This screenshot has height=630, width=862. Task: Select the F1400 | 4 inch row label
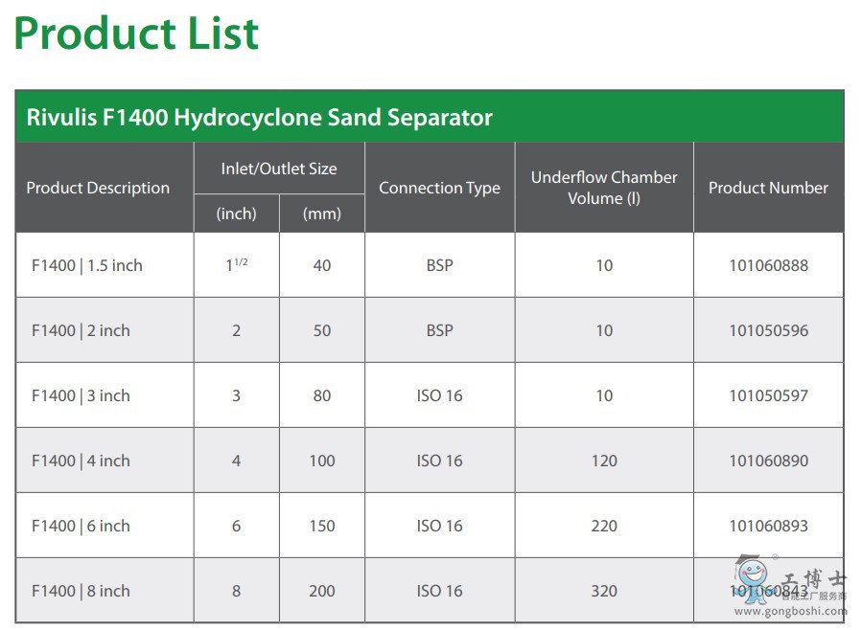click(81, 461)
